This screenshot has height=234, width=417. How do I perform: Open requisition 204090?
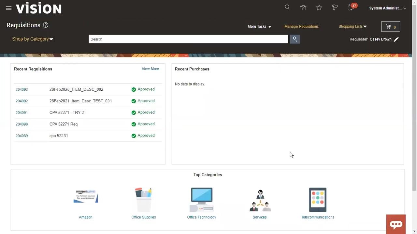pos(22,124)
